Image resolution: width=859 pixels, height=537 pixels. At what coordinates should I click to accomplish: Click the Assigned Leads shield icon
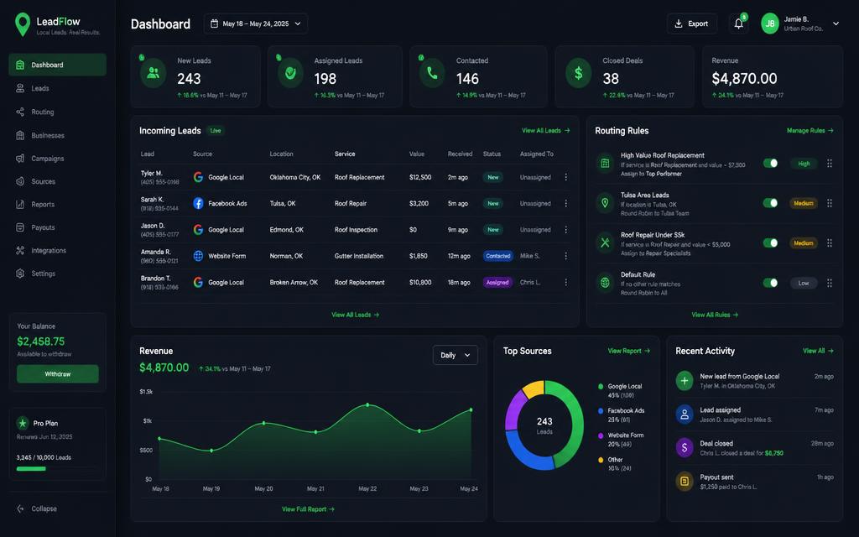(290, 73)
